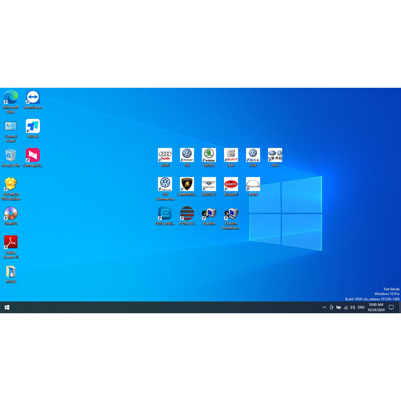
Task: Select the Control Panel icon
Action: point(11,131)
